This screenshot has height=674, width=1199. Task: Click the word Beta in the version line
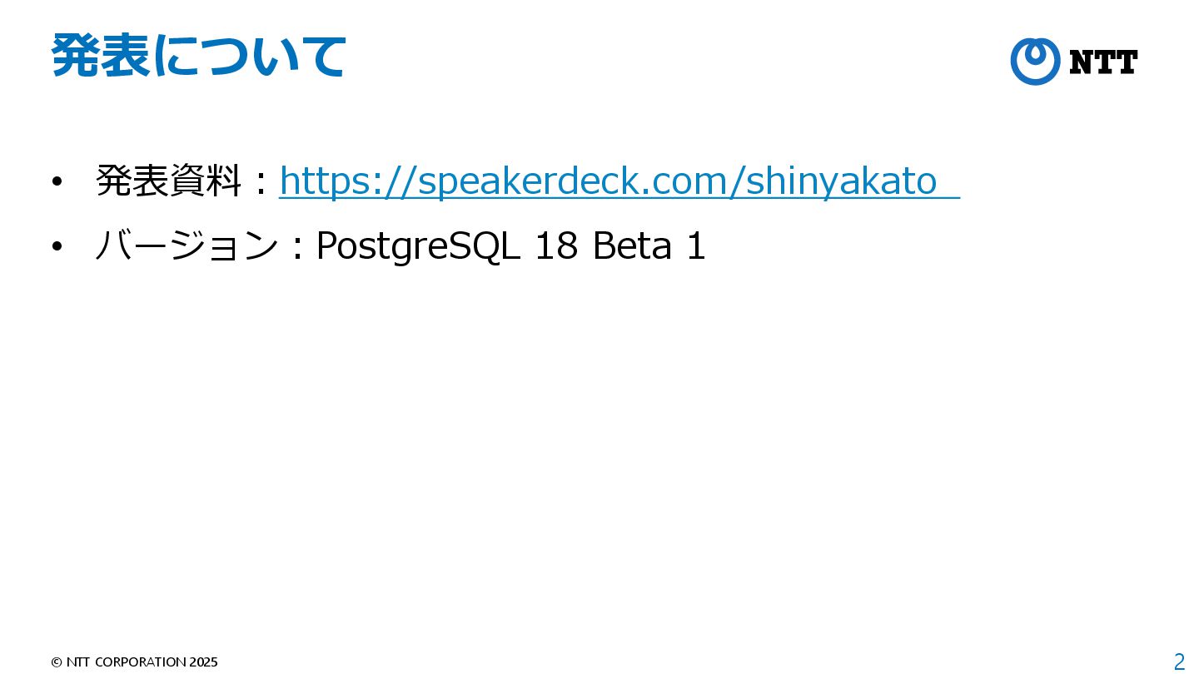(632, 245)
